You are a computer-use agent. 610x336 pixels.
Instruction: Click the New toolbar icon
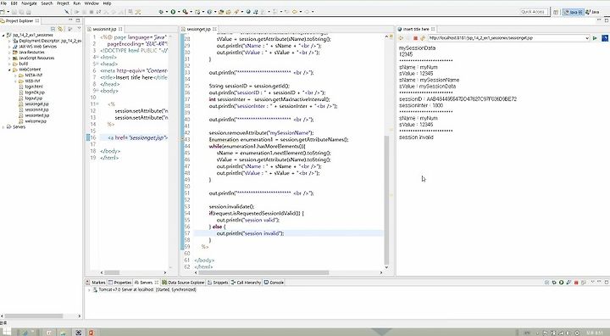(3, 12)
